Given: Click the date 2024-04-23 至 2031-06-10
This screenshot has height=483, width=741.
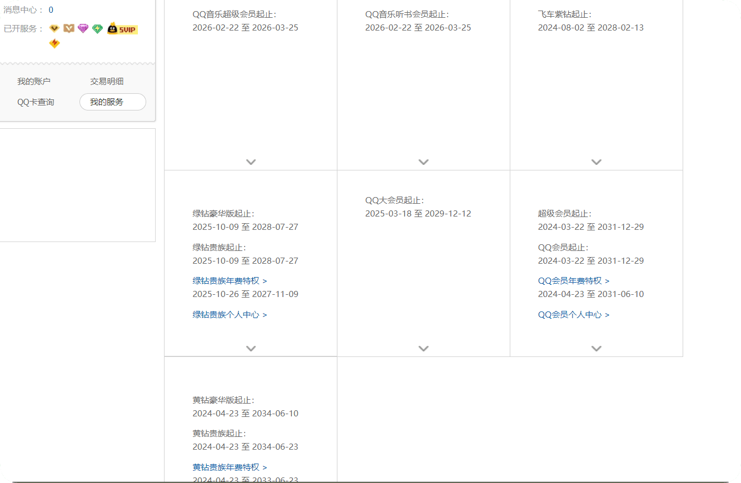Looking at the screenshot, I should [591, 294].
